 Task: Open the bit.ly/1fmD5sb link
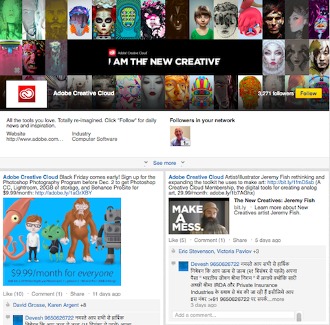(x=291, y=182)
